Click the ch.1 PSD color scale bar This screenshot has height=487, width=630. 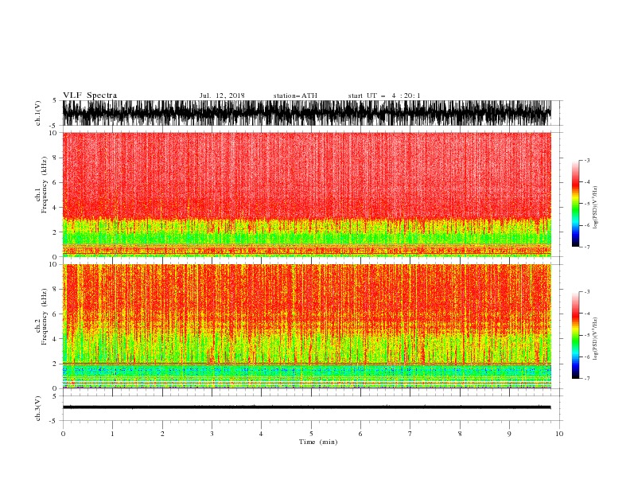click(x=575, y=204)
